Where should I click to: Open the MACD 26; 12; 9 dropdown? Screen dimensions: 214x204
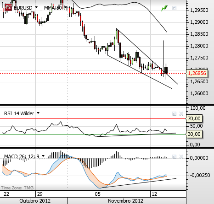[43, 156]
